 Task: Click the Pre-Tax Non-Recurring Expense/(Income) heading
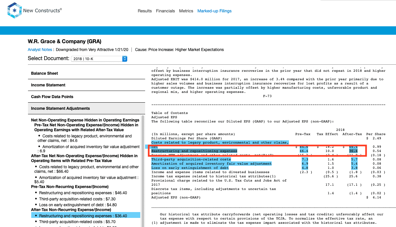coord(70,187)
